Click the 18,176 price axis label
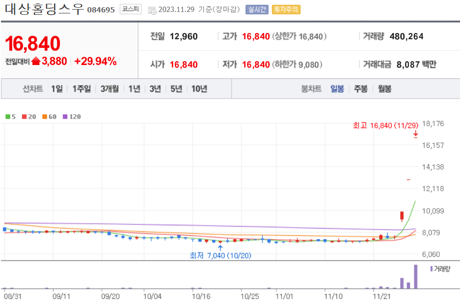Screen dimensions: 460x307 click(x=433, y=124)
